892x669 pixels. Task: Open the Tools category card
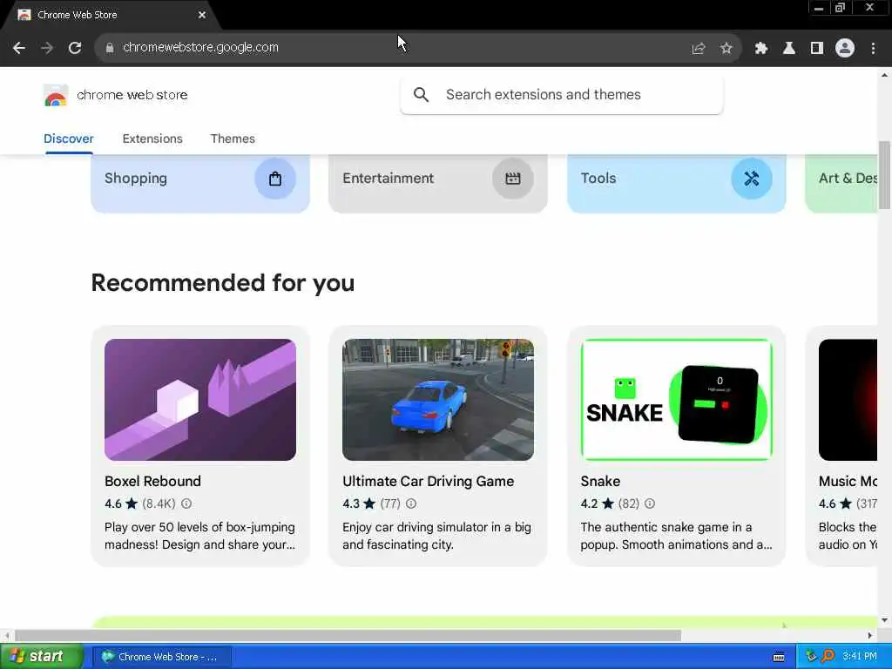(x=676, y=183)
